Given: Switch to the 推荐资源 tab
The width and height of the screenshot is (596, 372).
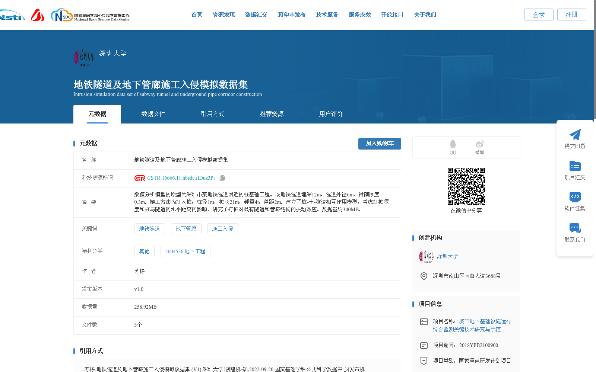Looking at the screenshot, I should point(272,114).
